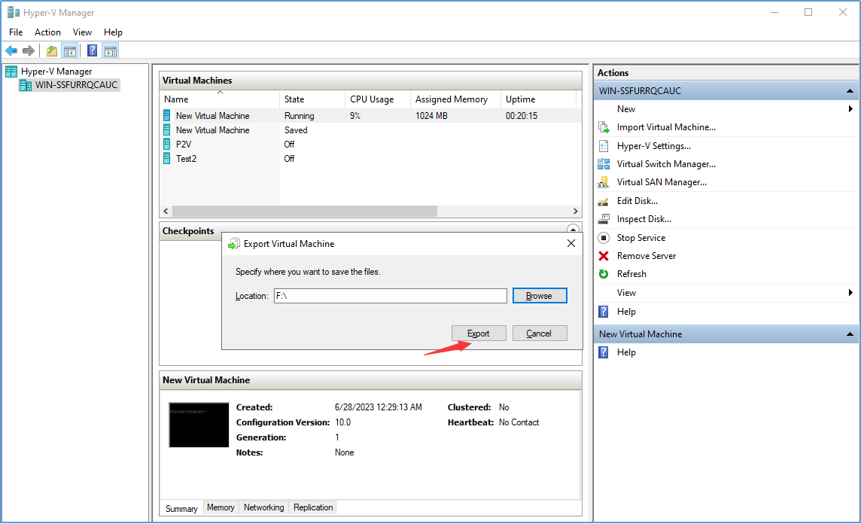Image resolution: width=861 pixels, height=524 pixels.
Task: Open the Action menu in the menu bar
Action: click(47, 32)
